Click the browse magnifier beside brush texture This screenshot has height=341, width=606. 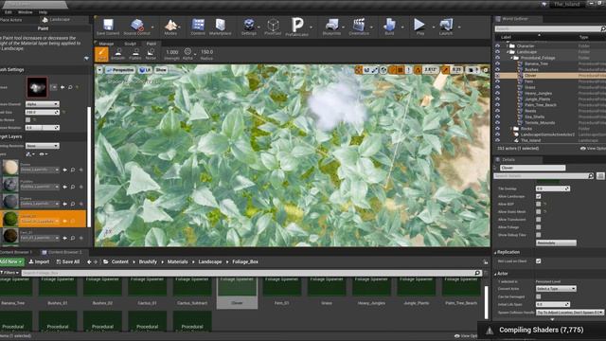70,87
